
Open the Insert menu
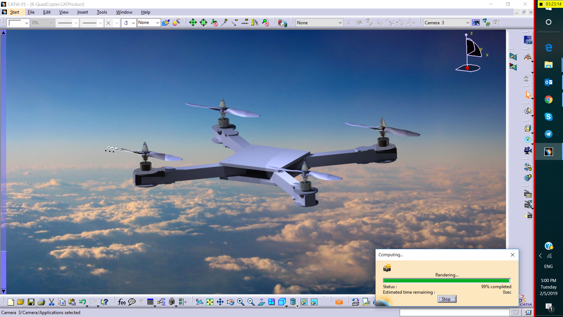click(82, 12)
